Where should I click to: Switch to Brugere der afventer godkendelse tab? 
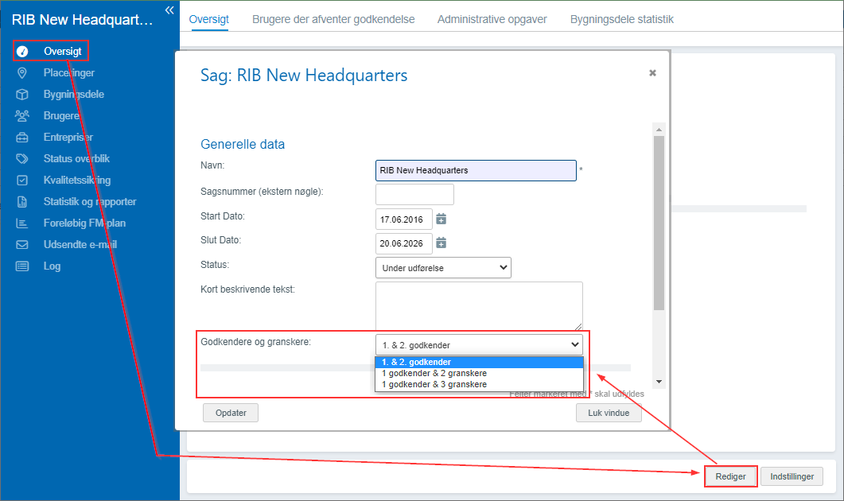(x=333, y=19)
